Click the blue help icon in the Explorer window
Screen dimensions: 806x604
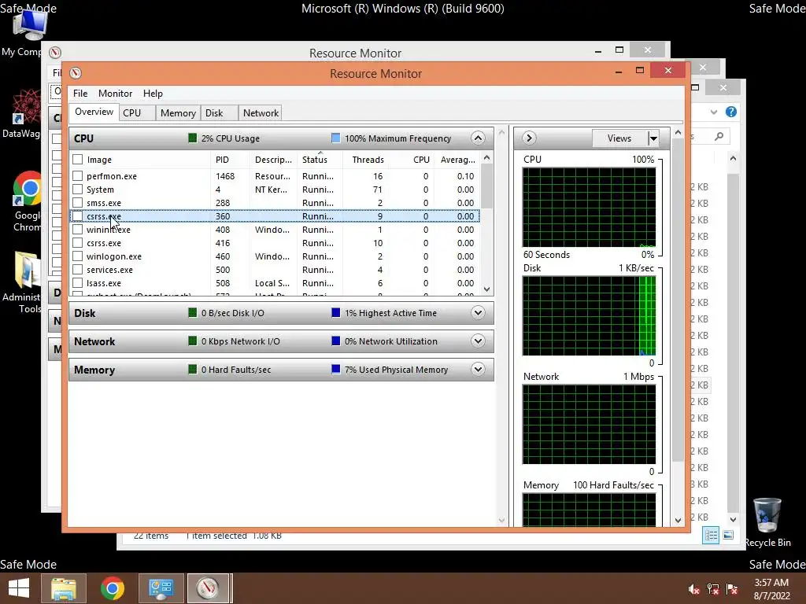[731, 112]
